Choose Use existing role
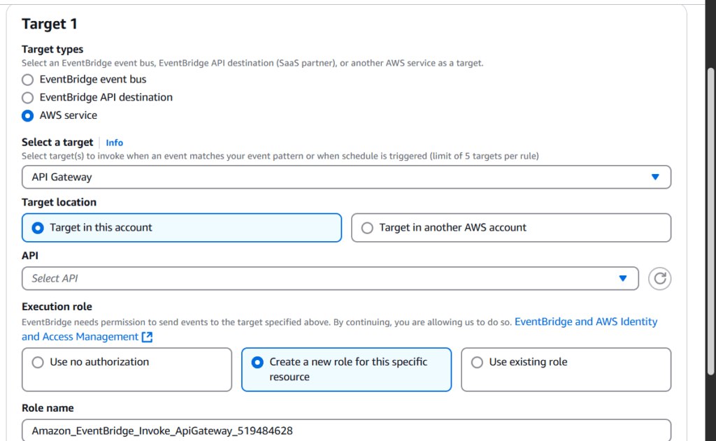 (477, 362)
